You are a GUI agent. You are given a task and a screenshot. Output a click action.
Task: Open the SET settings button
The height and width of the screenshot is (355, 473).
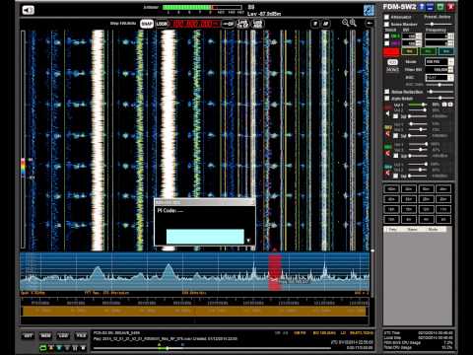click(29, 335)
